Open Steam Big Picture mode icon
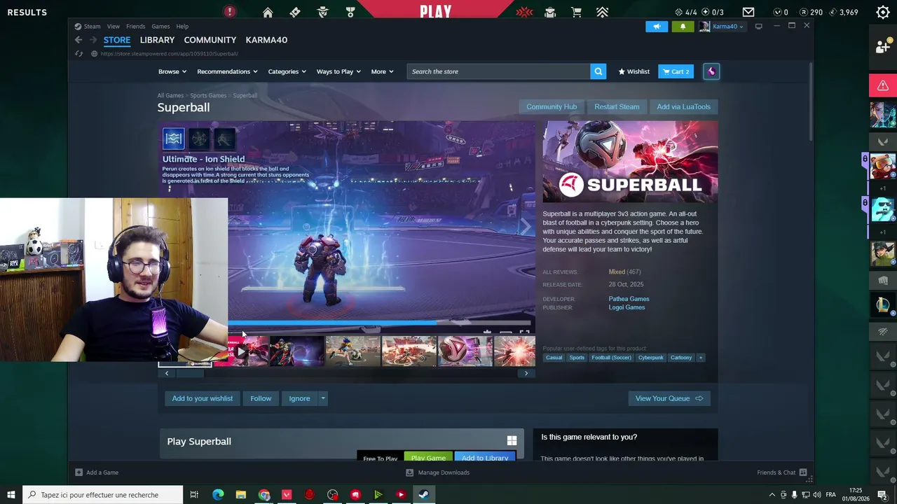The width and height of the screenshot is (897, 504). click(758, 27)
